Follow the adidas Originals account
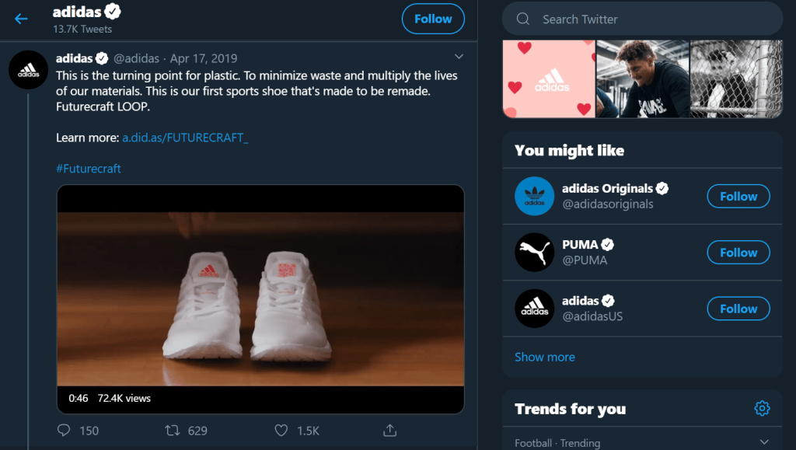This screenshot has height=450, width=796. tap(738, 196)
